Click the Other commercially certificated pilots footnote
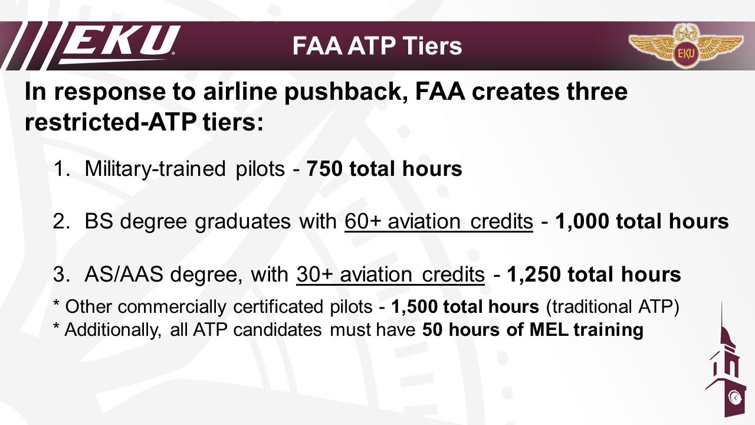The height and width of the screenshot is (425, 755). (x=367, y=307)
